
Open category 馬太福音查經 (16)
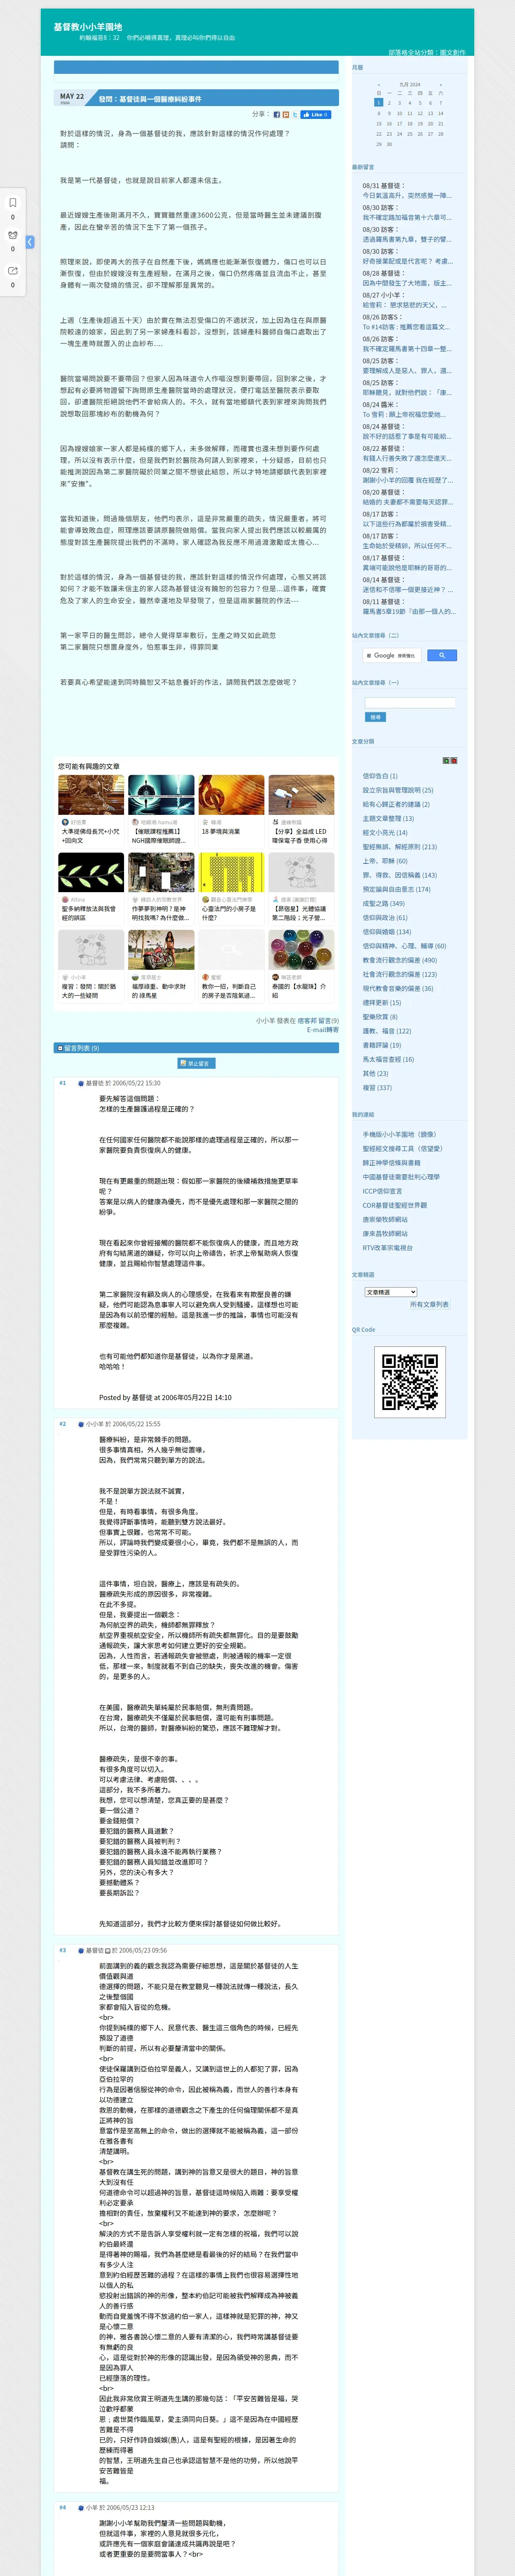tap(388, 1059)
